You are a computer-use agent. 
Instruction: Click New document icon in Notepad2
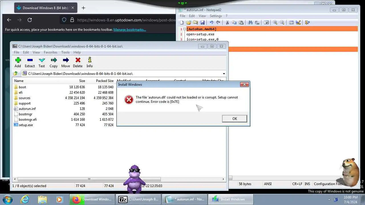click(x=182, y=22)
